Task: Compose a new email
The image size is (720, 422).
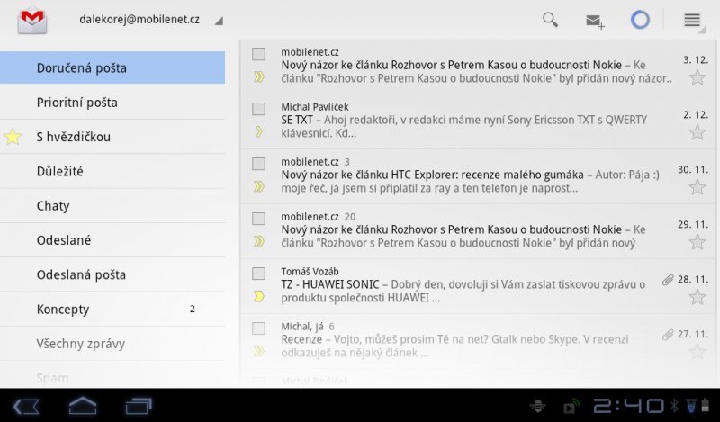Action: point(595,21)
